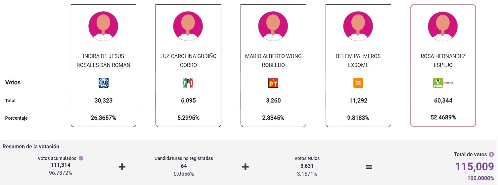
Task: Select candidate name BELEM PALMEROS EXSOME
Action: (358, 61)
